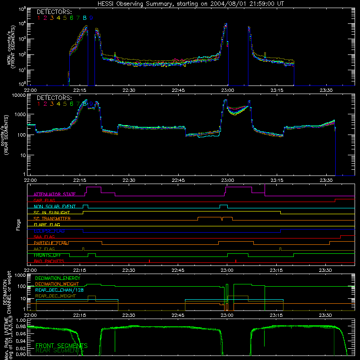Click BAD_PACKETS red tick marker near 23:02
This screenshot has height=360, width=360.
pyautogui.click(x=236, y=261)
